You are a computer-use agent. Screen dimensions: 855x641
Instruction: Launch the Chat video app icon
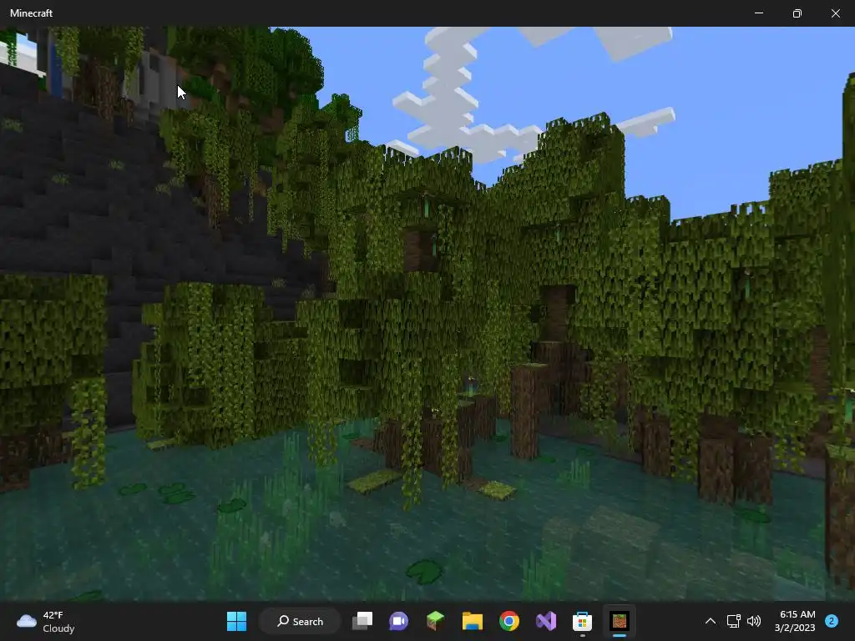[398, 621]
